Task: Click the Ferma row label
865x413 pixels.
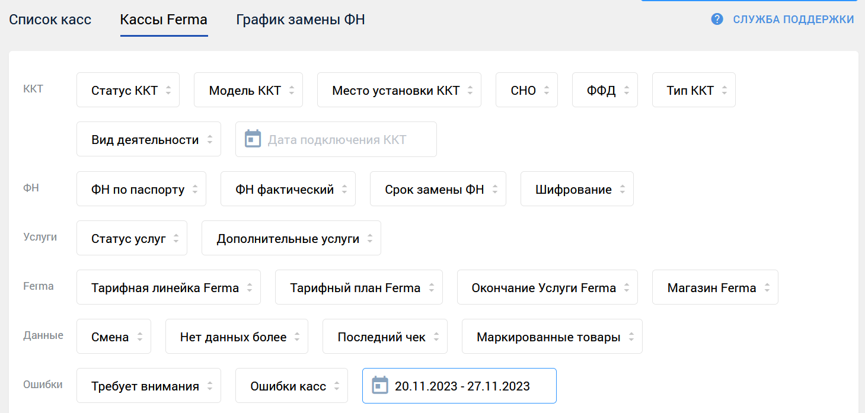Action: pyautogui.click(x=39, y=286)
